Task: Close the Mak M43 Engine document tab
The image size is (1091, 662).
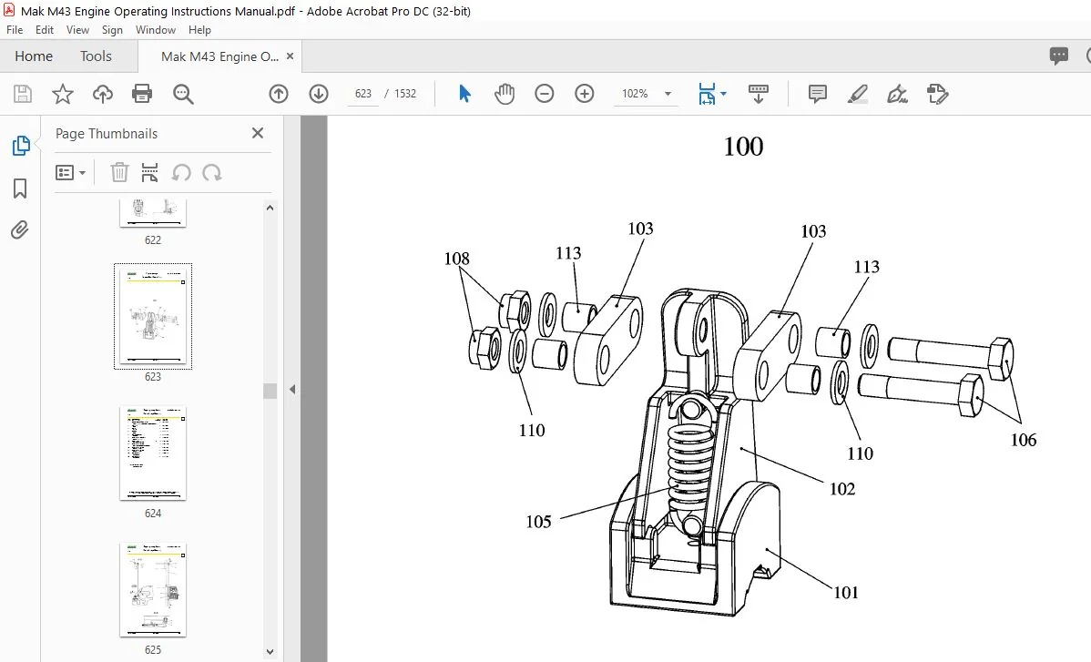Action: pyautogui.click(x=291, y=56)
